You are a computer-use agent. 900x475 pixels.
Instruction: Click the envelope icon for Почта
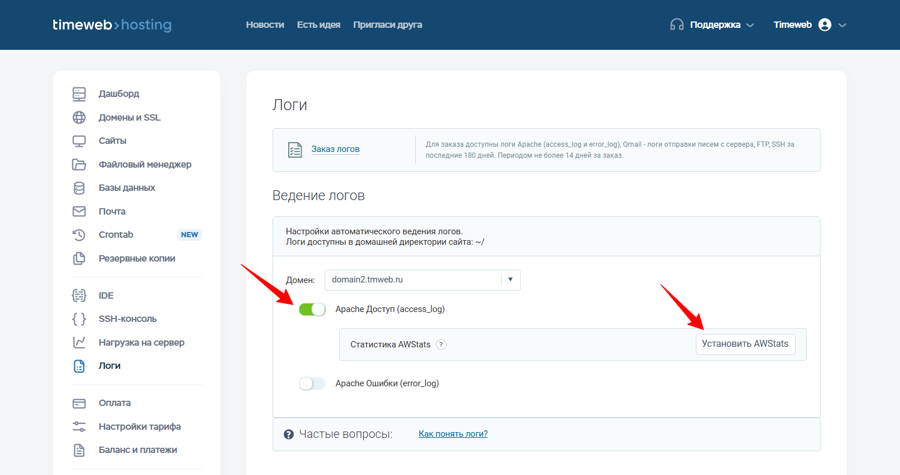79,212
